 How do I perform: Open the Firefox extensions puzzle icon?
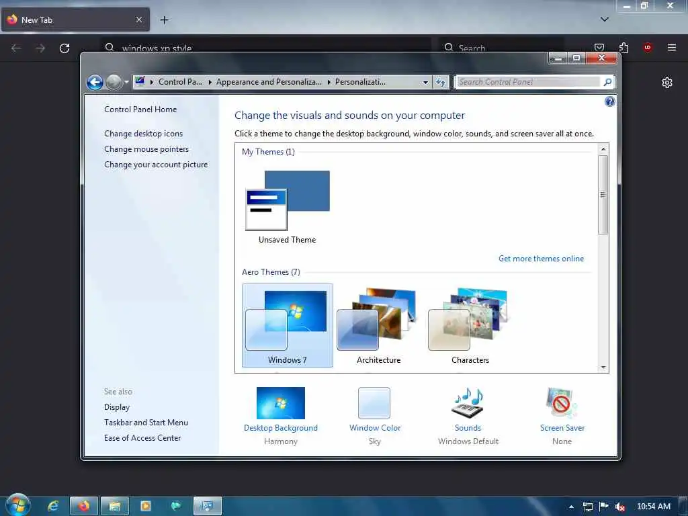coord(623,48)
